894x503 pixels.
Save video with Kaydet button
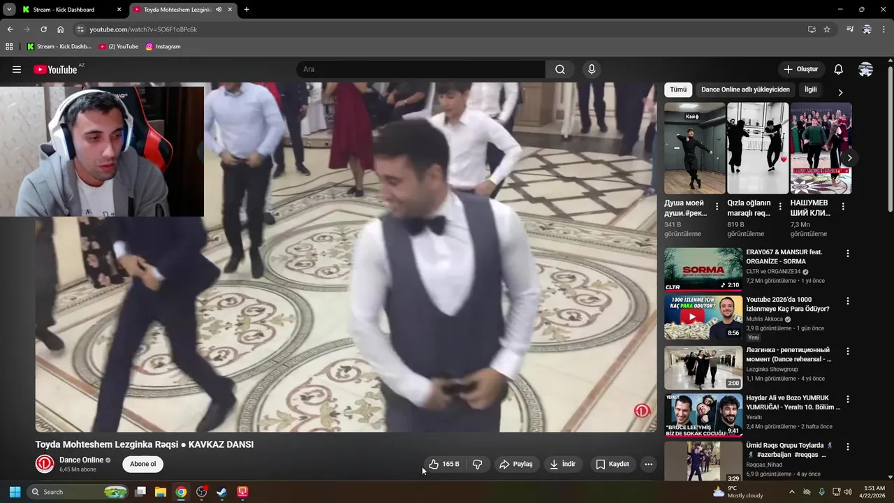click(612, 464)
